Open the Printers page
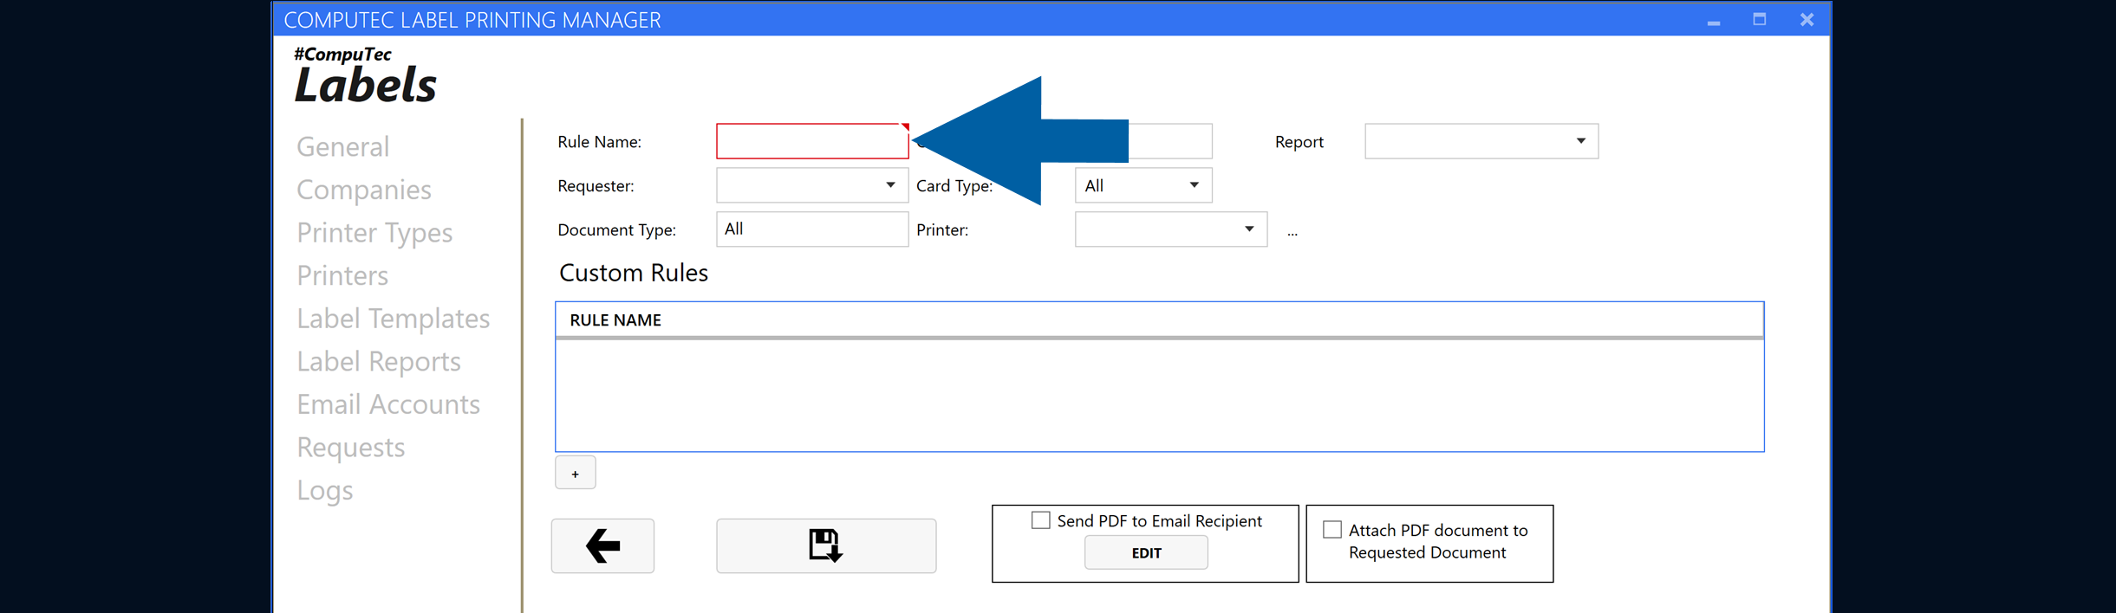 point(342,275)
